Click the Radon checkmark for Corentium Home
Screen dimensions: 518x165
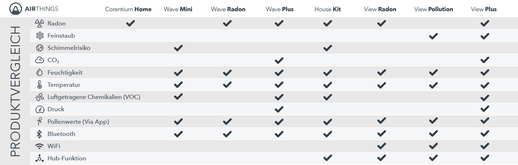(130, 24)
